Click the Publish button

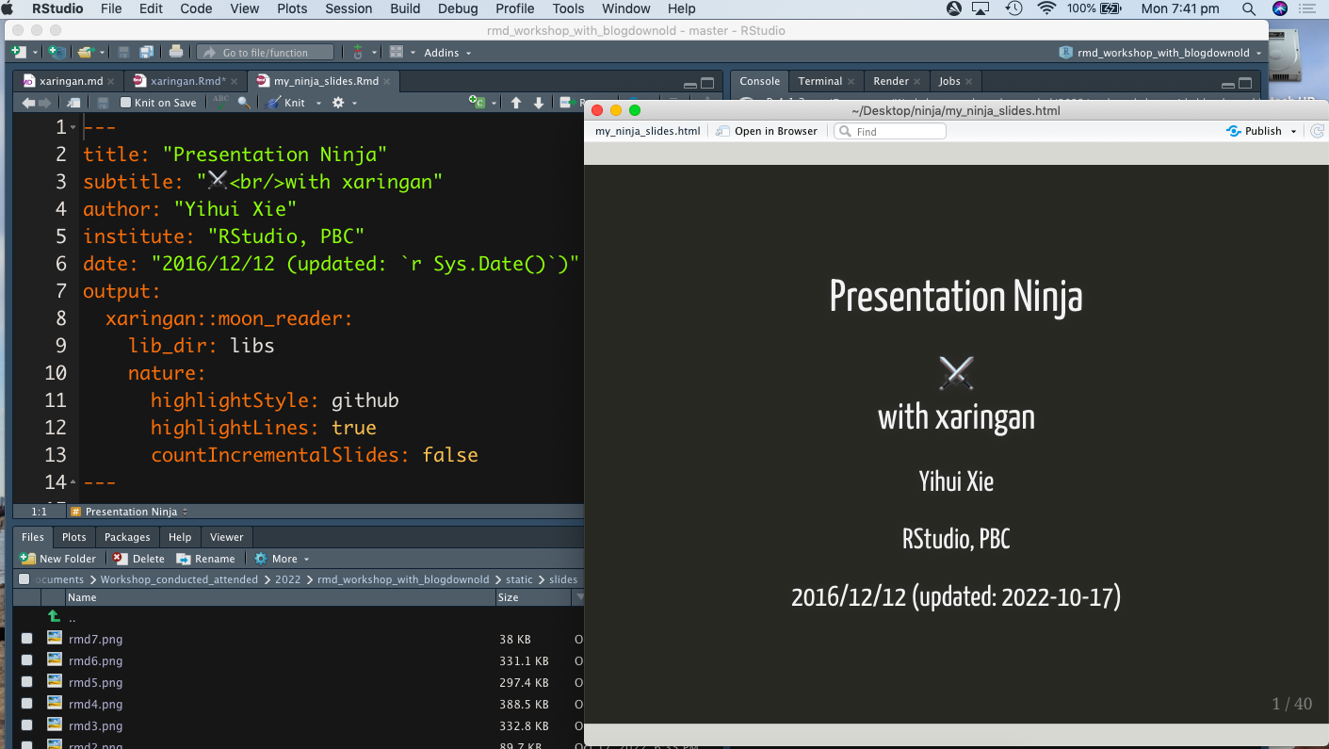coord(1262,131)
